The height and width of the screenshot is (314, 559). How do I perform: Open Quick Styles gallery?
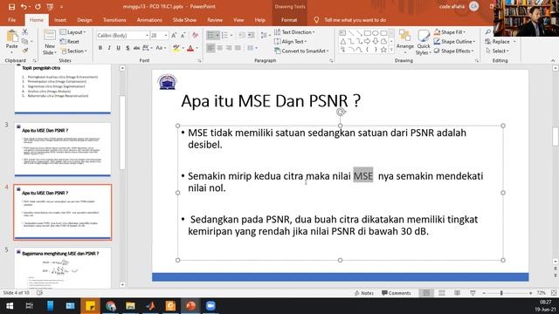[424, 42]
